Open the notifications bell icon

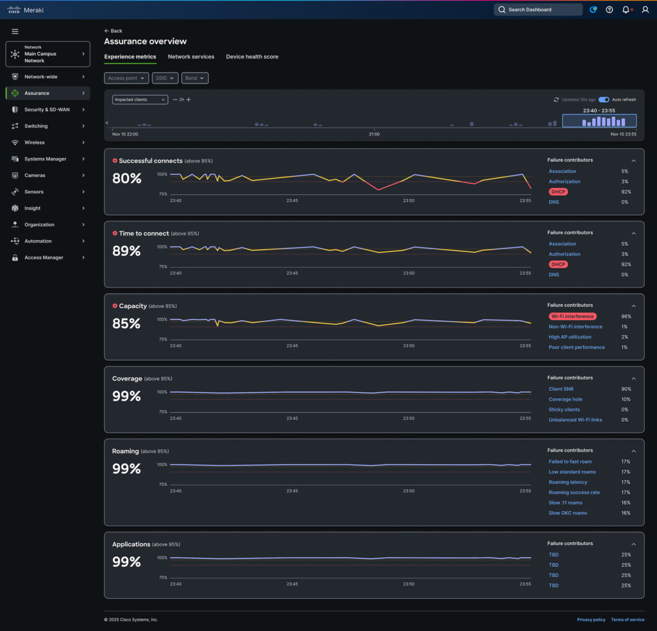626,10
